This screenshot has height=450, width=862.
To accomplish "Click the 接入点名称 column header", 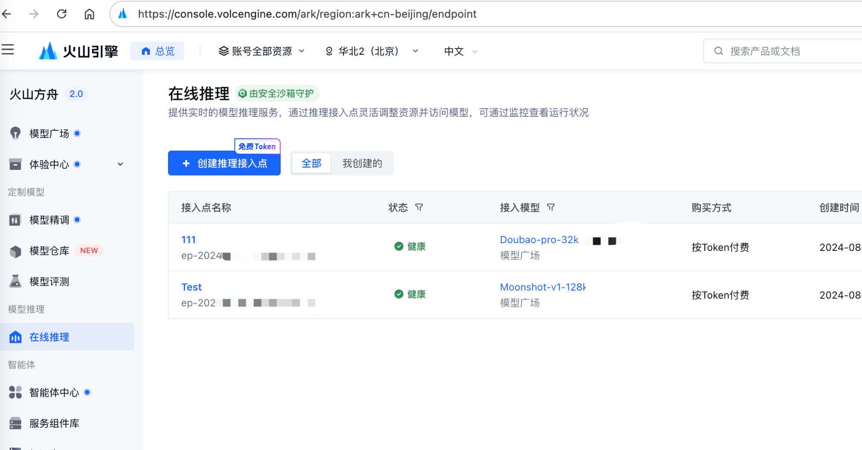I will (206, 208).
